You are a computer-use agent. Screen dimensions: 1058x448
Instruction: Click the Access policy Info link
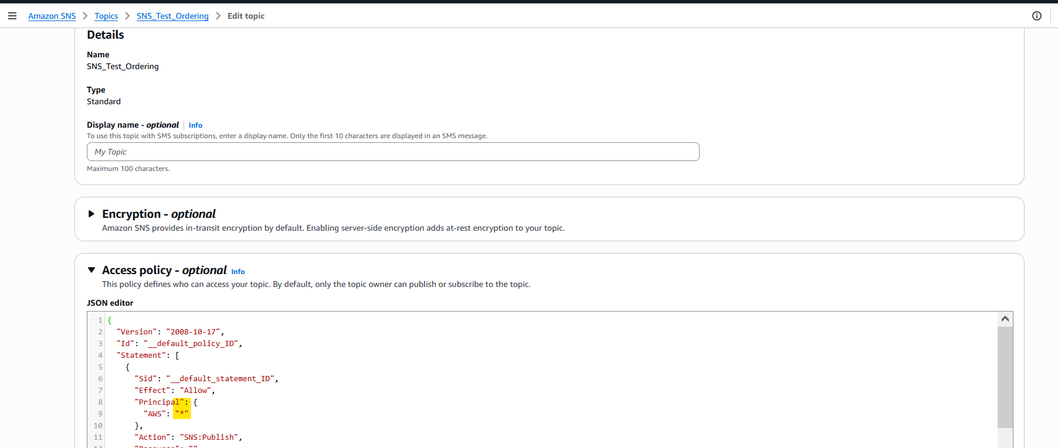point(238,272)
